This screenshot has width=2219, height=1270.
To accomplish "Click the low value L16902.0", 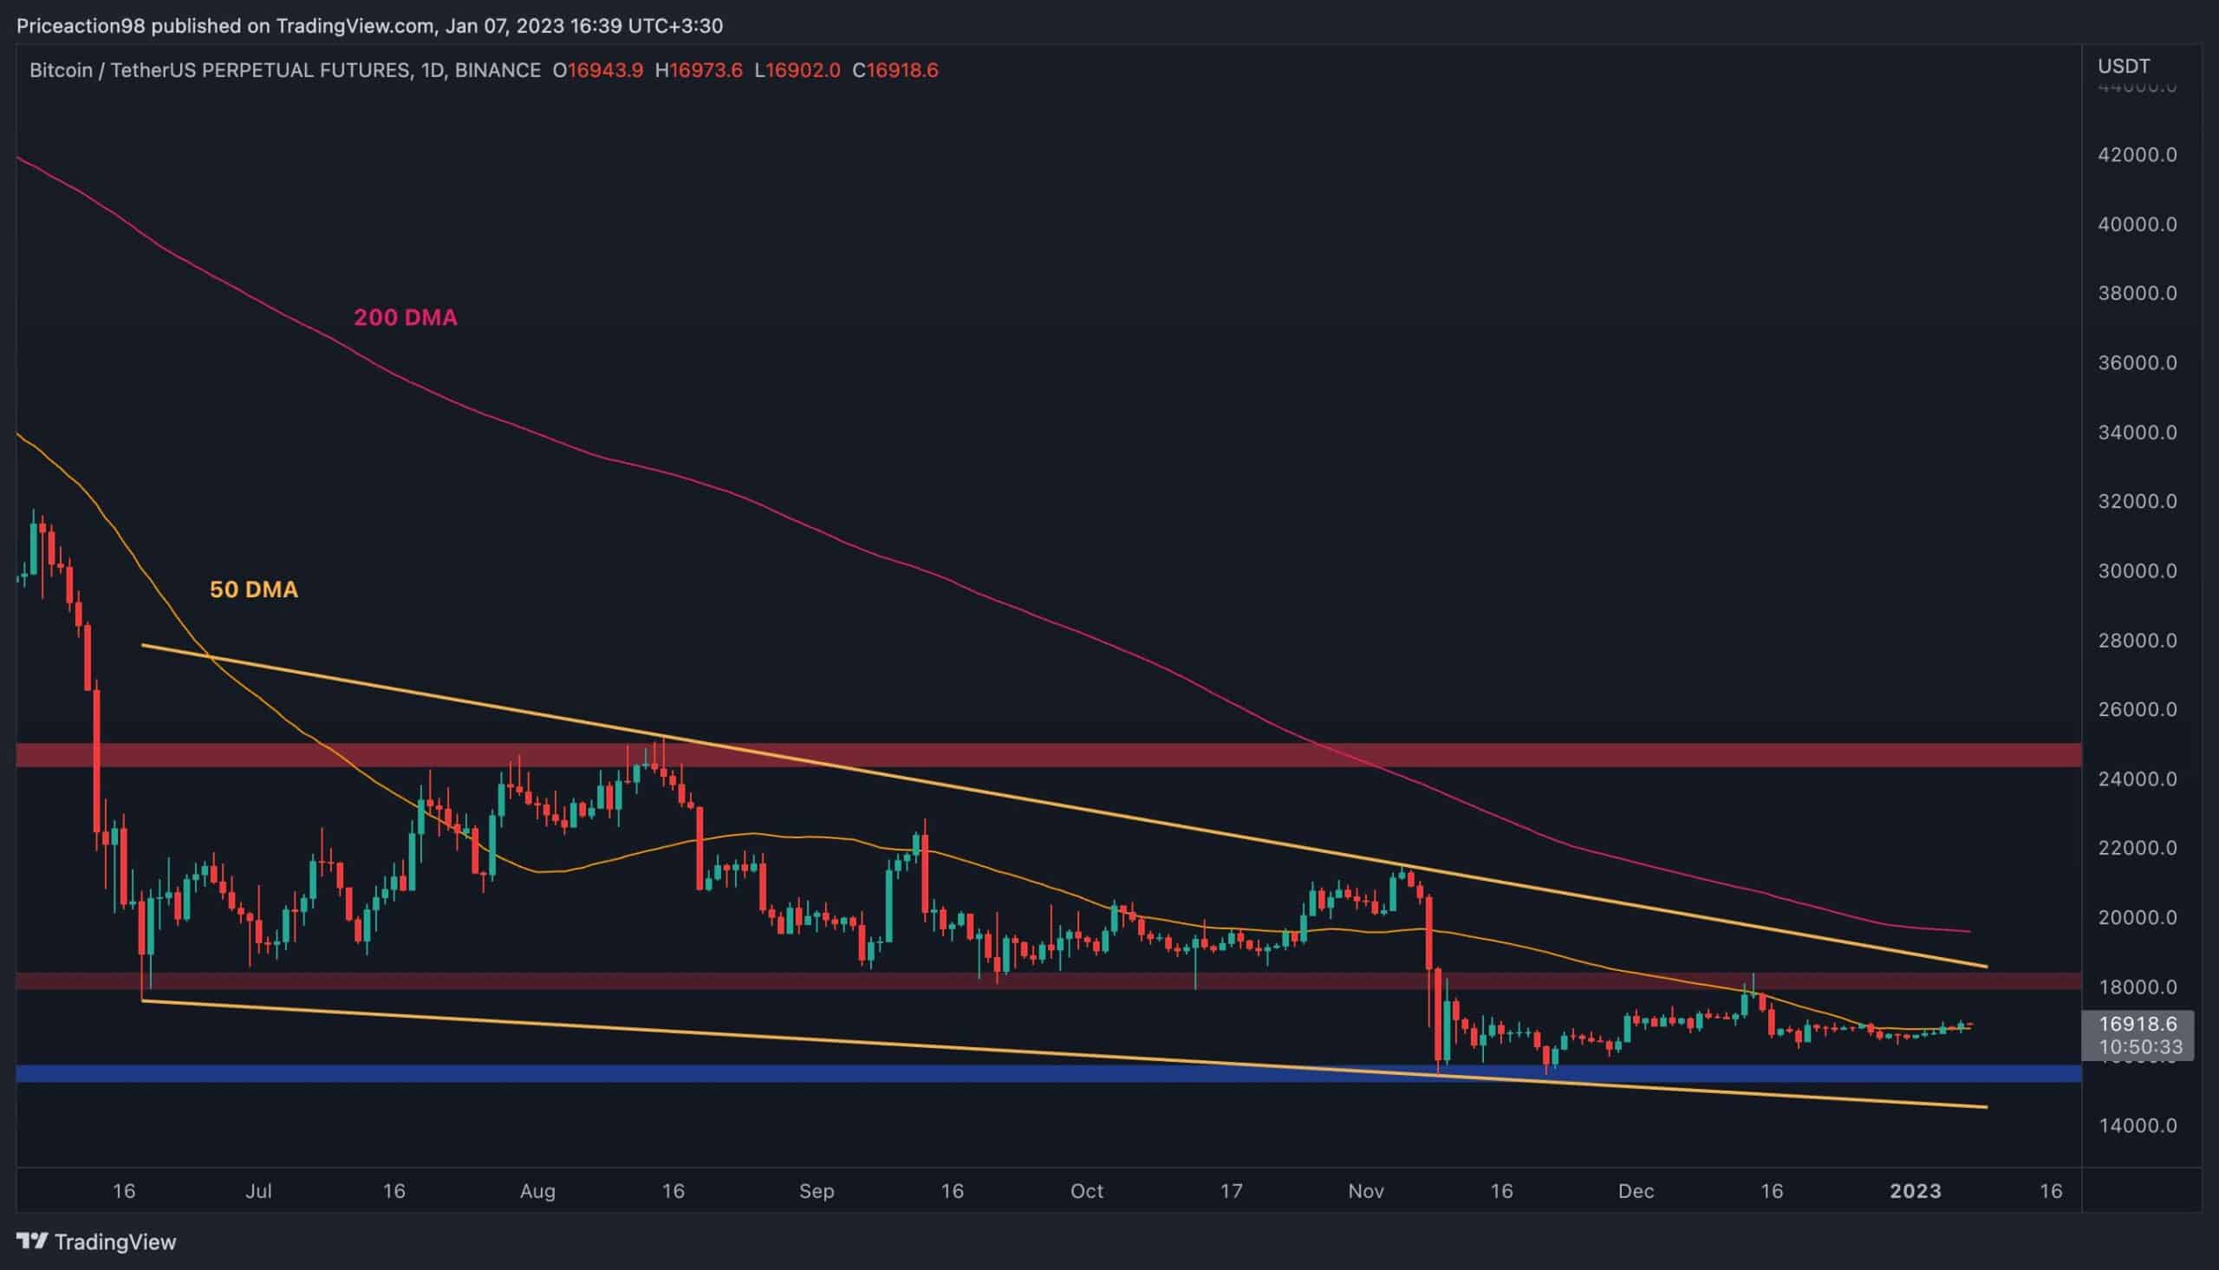I will [797, 71].
